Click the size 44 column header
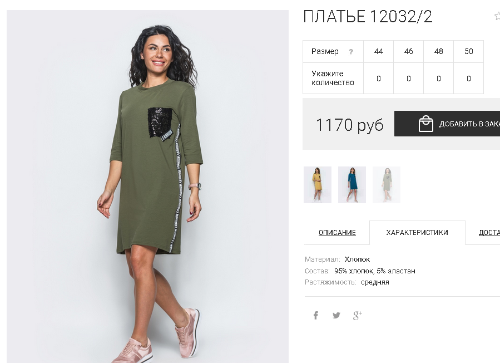Screen dimensions: 500x363 [379, 51]
